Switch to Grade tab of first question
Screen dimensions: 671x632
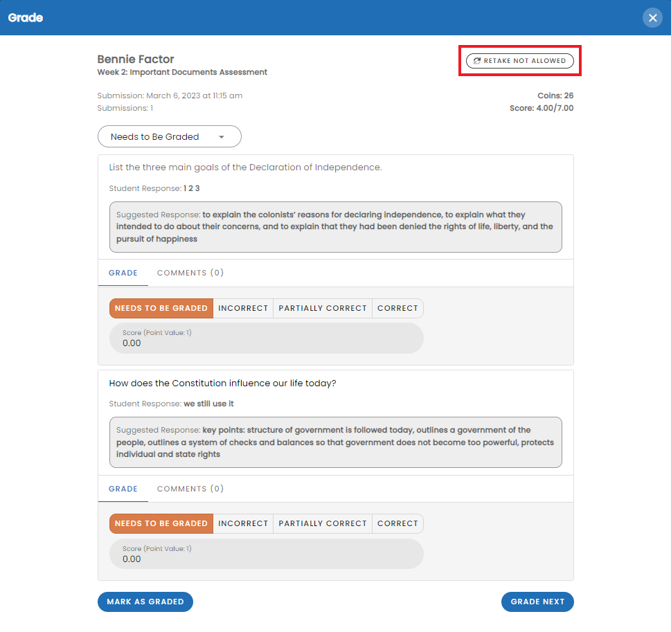(123, 273)
